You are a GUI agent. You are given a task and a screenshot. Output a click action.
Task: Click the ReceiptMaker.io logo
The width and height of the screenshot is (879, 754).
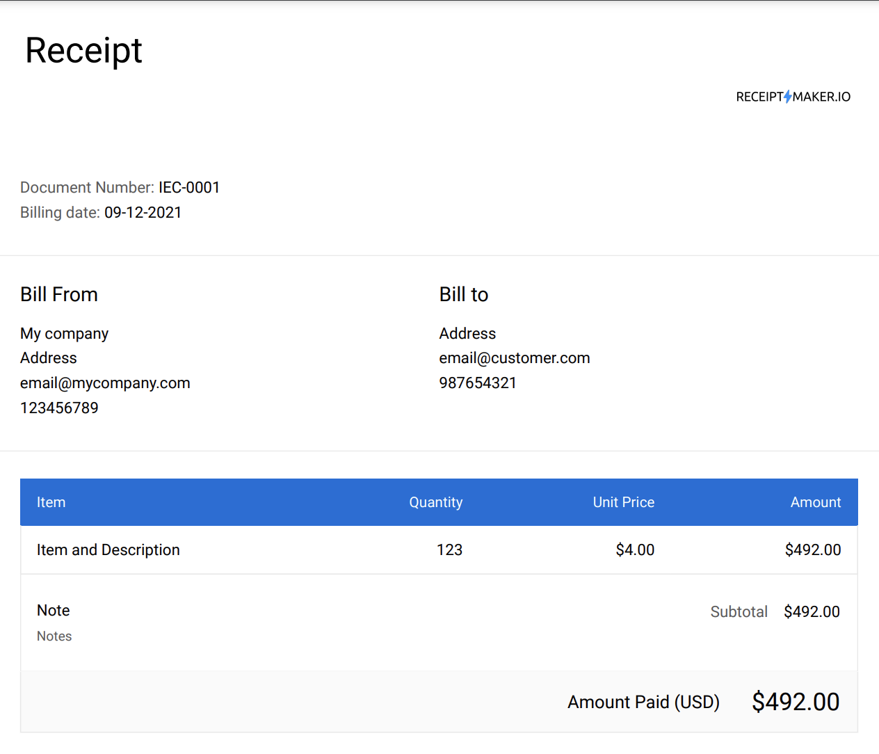pos(793,97)
